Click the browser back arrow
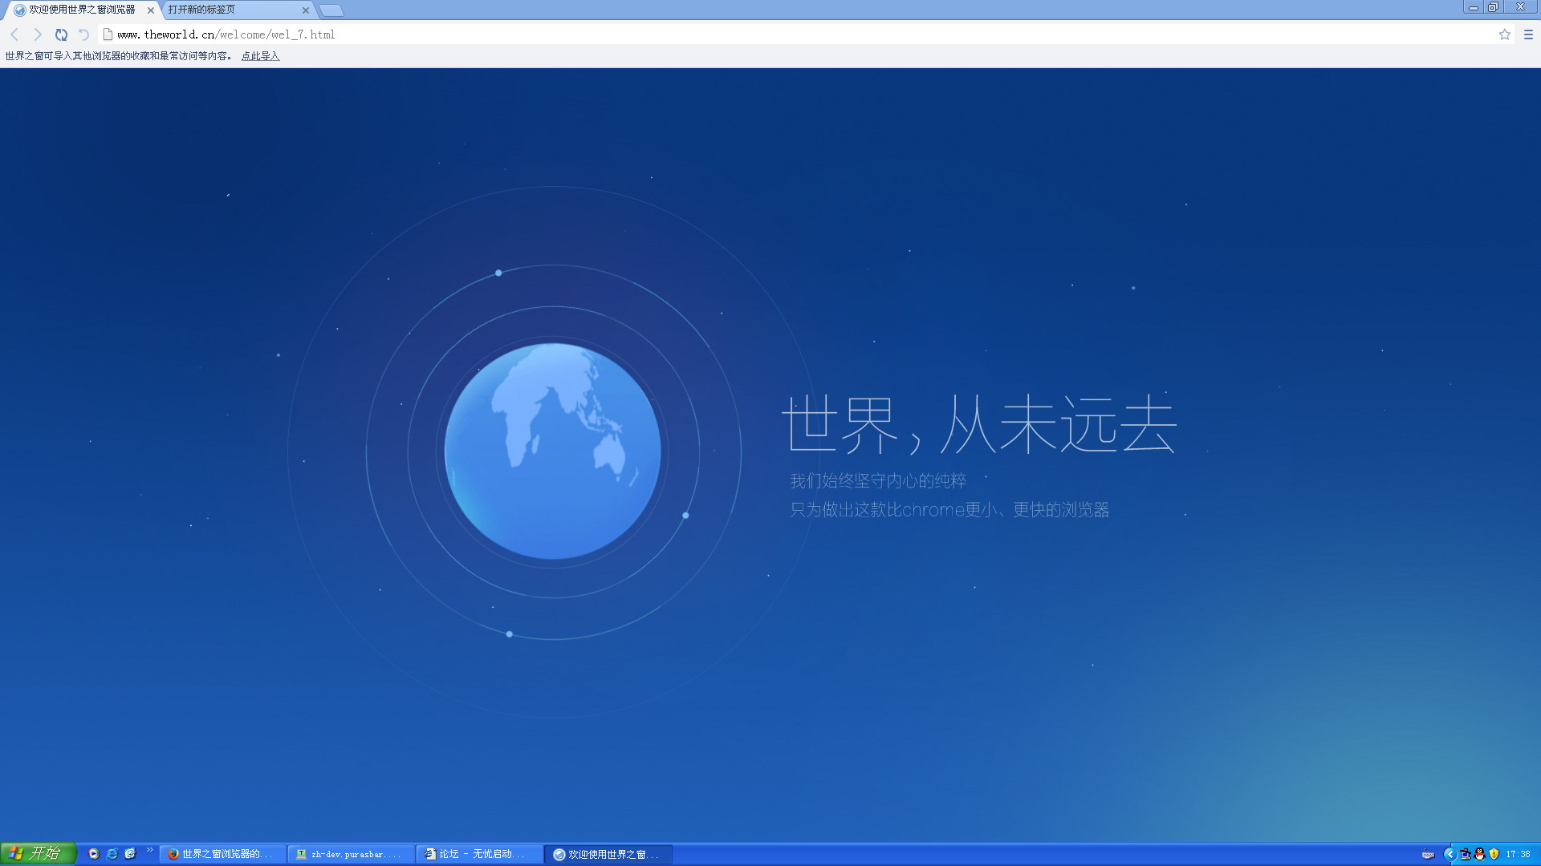This screenshot has width=1541, height=866. tap(14, 34)
